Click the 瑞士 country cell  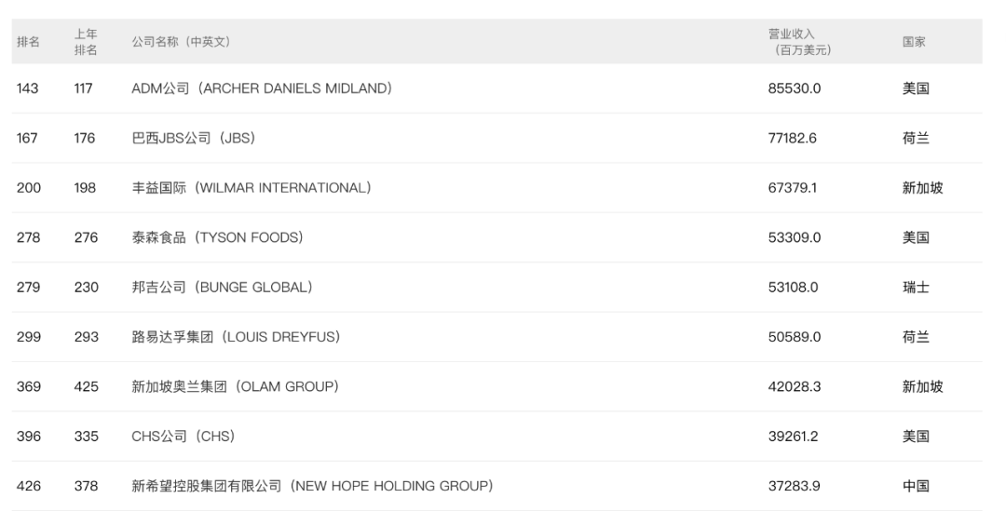pyautogui.click(x=916, y=288)
